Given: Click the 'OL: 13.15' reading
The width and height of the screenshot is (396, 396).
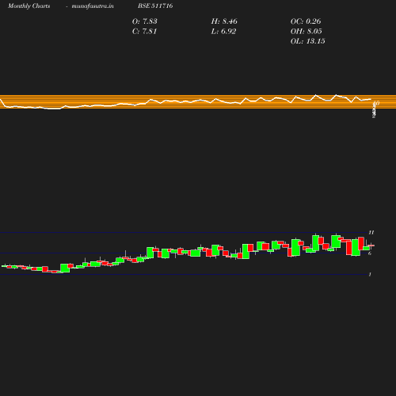Looking at the screenshot, I should coord(308,41).
